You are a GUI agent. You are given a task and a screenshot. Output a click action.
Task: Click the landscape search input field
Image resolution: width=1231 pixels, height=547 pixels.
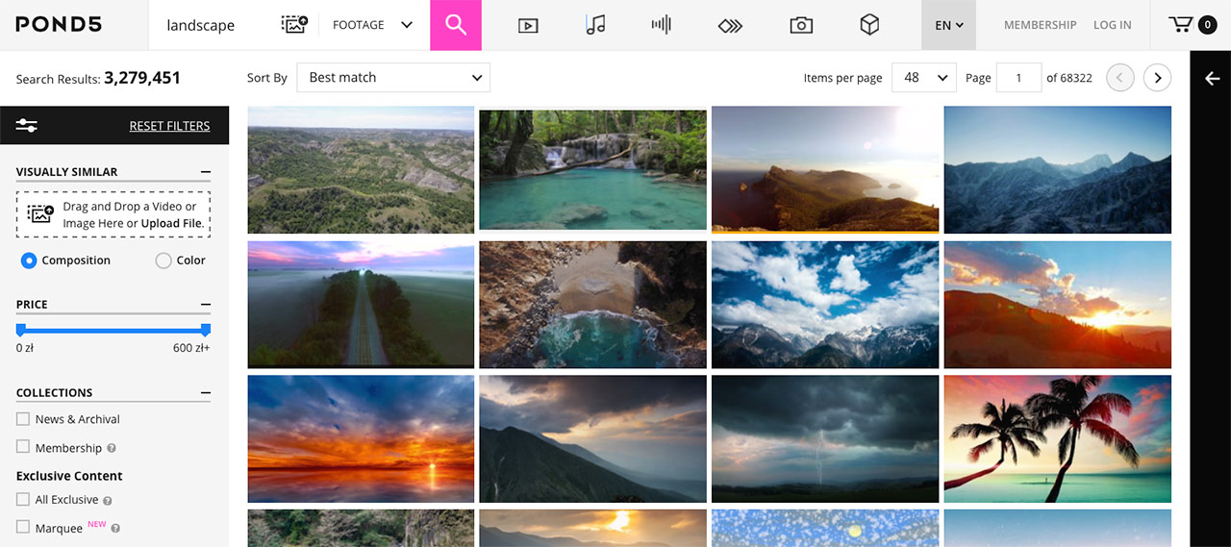click(212, 25)
